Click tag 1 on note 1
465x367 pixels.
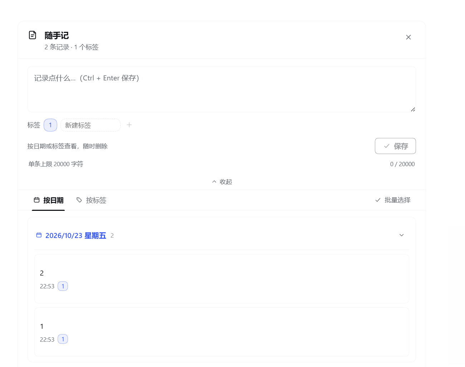point(63,339)
